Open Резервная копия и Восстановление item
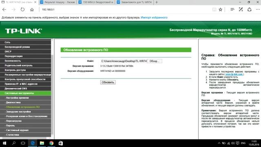The image size is (261, 147). pos(25,116)
